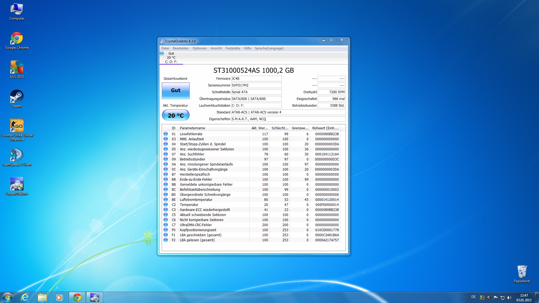Image resolution: width=539 pixels, height=303 pixels.
Task: Open the CrystalDiskInfo desktop shortcut
Action: (17, 184)
